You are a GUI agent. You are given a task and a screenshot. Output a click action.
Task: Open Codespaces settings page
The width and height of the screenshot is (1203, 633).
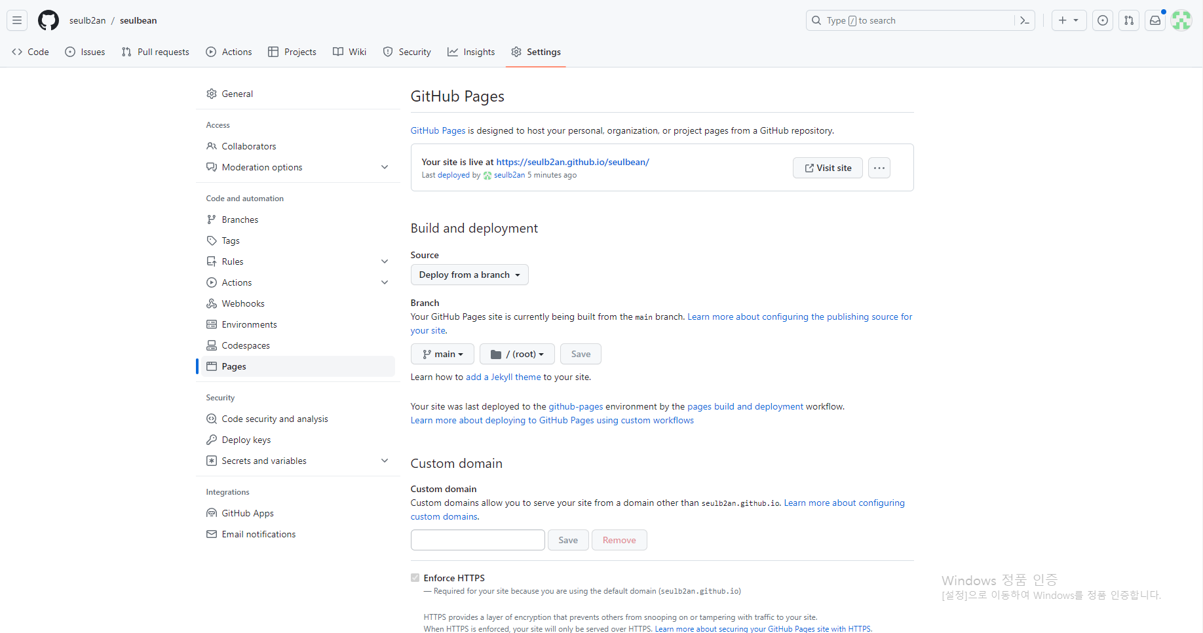pyautogui.click(x=298, y=345)
